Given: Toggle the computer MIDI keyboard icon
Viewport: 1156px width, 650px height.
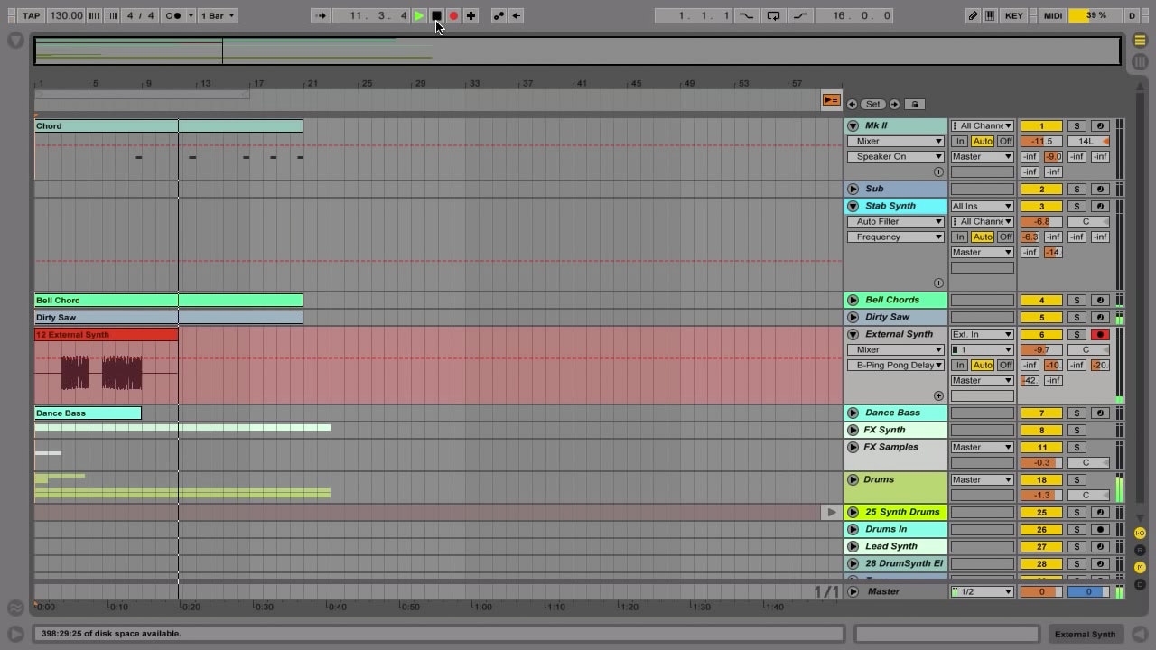Looking at the screenshot, I should pyautogui.click(x=990, y=15).
